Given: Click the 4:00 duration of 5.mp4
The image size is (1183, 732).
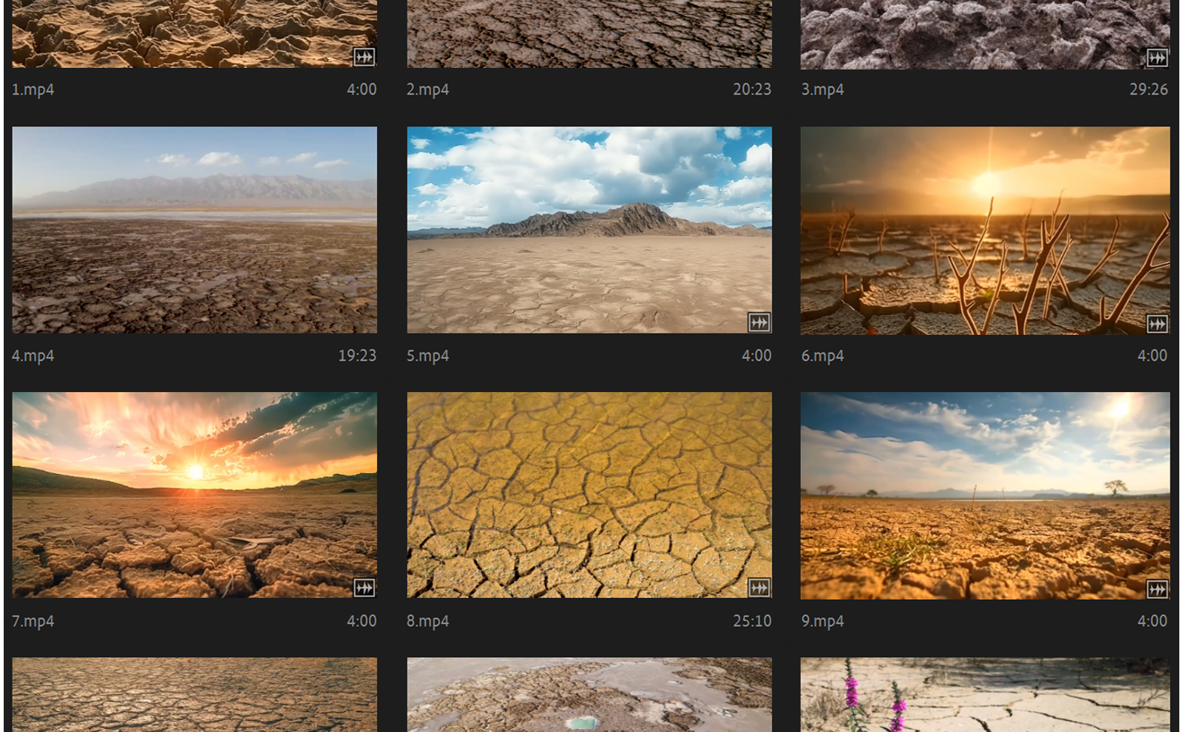Looking at the screenshot, I should tap(756, 356).
